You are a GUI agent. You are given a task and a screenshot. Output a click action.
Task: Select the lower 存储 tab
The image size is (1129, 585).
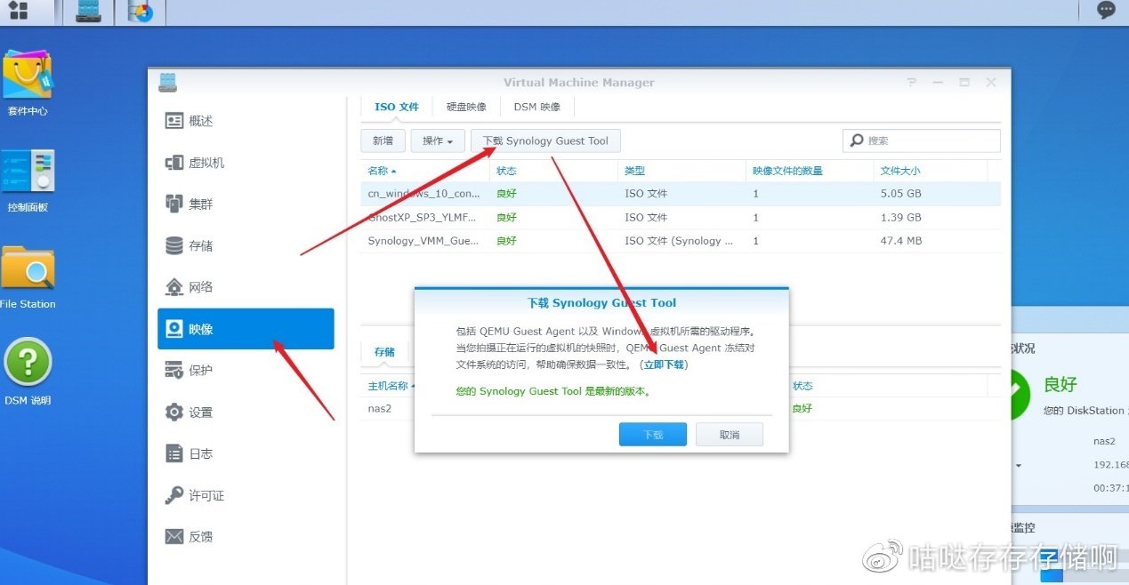(x=384, y=352)
